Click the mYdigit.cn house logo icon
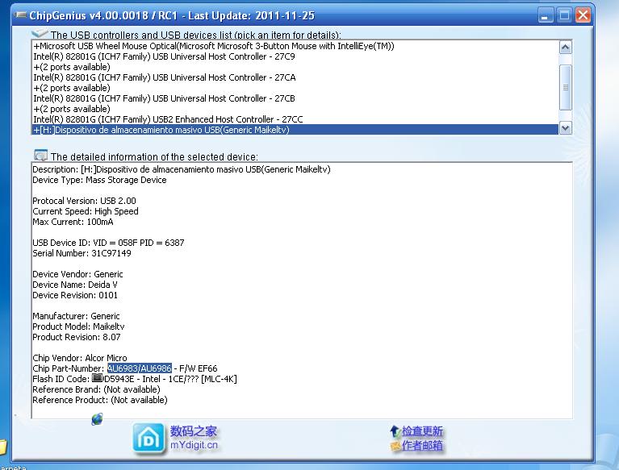This screenshot has width=619, height=470. [x=148, y=438]
